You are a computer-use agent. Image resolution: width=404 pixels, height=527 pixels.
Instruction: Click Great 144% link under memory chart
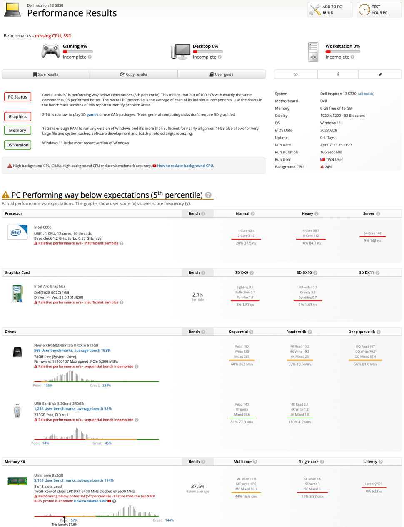170,520
